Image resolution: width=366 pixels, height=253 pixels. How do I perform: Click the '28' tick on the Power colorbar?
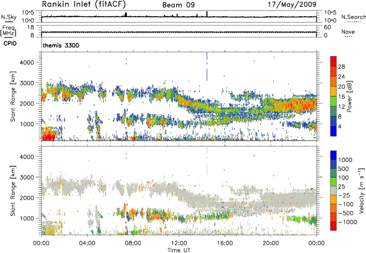341,67
